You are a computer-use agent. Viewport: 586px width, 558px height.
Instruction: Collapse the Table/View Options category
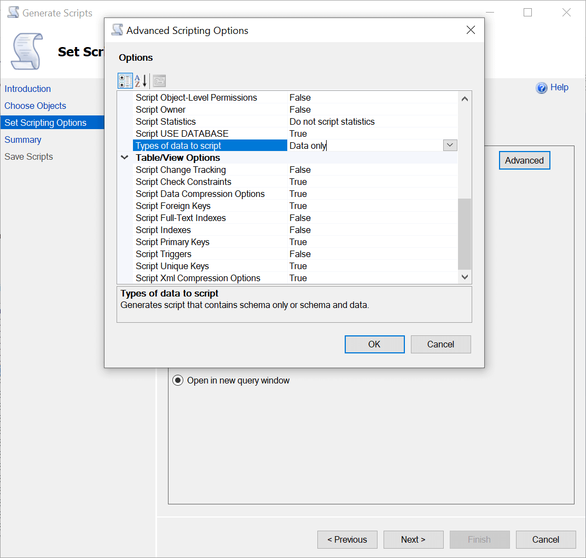[x=124, y=158]
